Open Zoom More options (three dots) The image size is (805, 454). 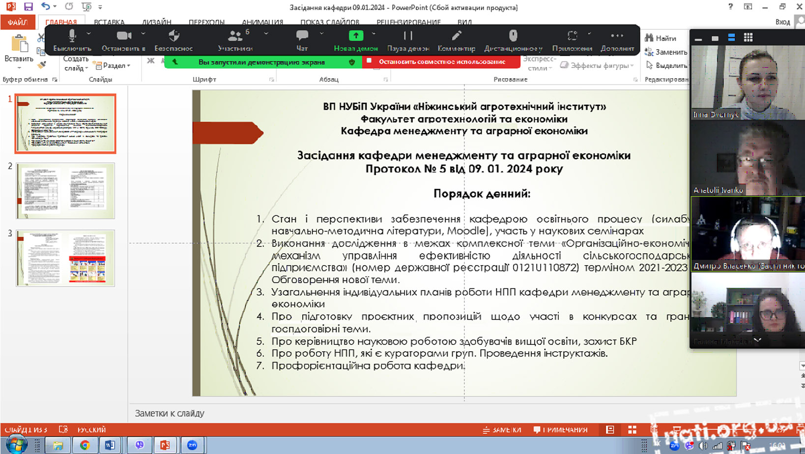pos(617,40)
